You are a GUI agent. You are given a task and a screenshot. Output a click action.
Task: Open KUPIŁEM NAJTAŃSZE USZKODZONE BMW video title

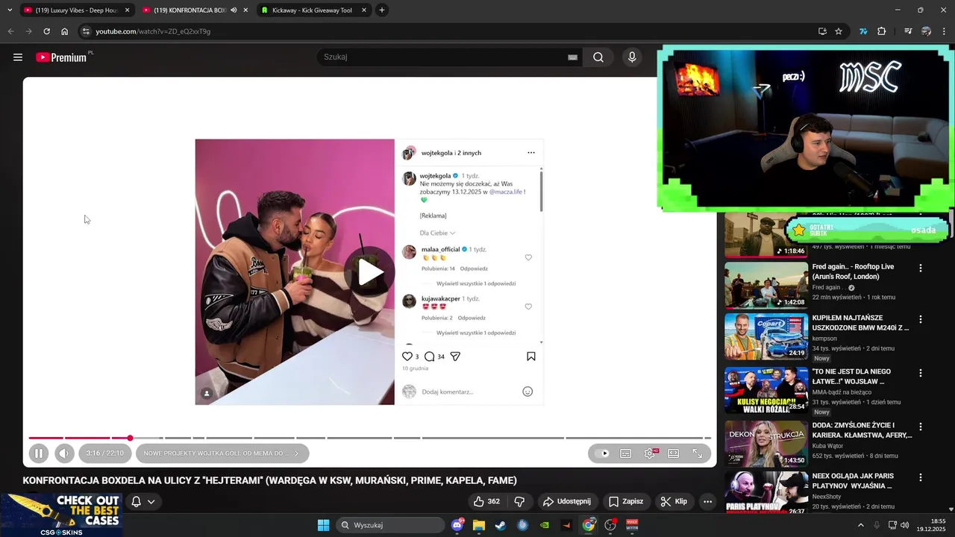pos(860,323)
